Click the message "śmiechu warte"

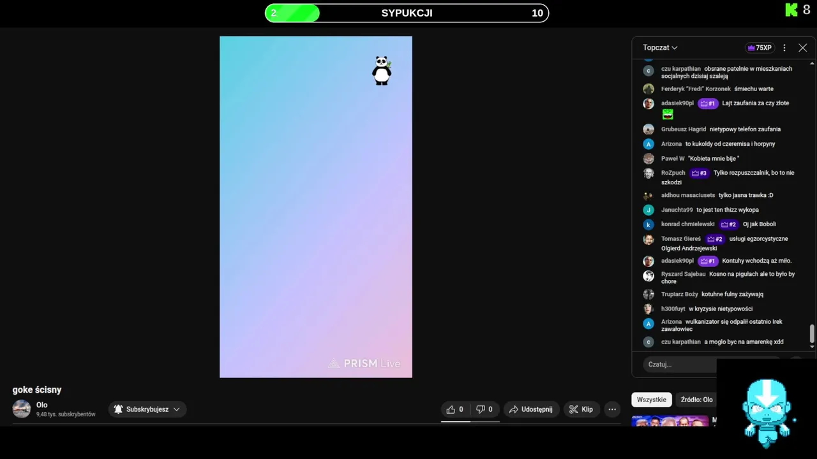tap(754, 89)
